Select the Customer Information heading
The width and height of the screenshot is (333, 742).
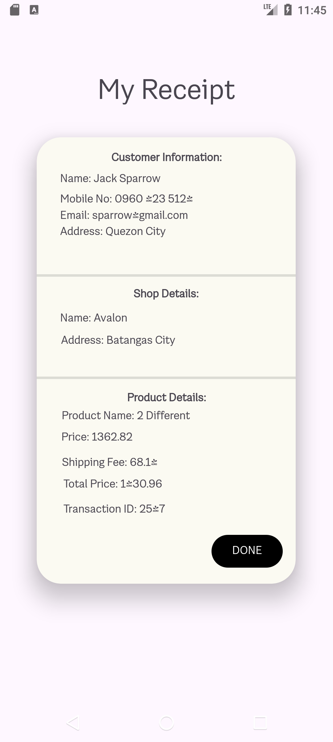coord(166,157)
